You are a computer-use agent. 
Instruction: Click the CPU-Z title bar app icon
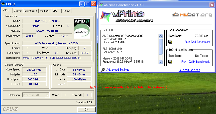[x=3, y=4]
